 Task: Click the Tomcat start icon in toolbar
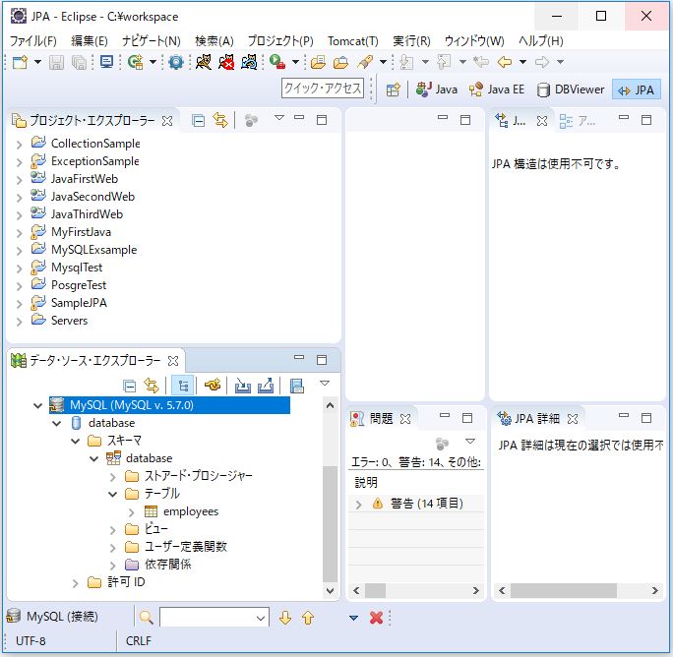point(203,62)
